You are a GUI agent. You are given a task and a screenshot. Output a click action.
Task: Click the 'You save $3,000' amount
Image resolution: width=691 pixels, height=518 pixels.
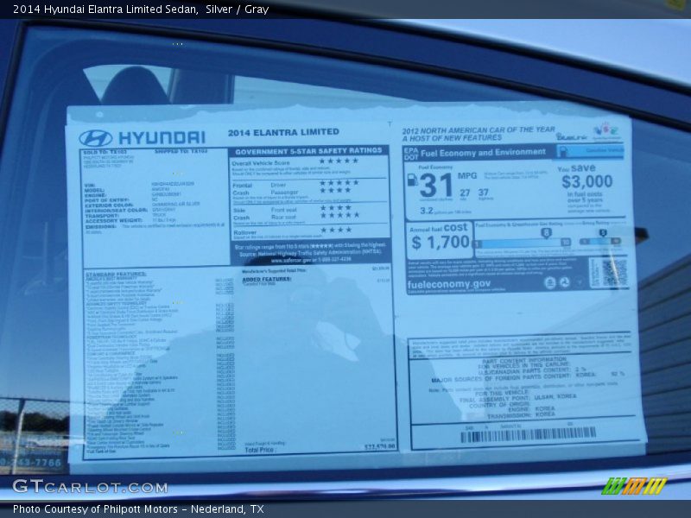pyautogui.click(x=587, y=181)
